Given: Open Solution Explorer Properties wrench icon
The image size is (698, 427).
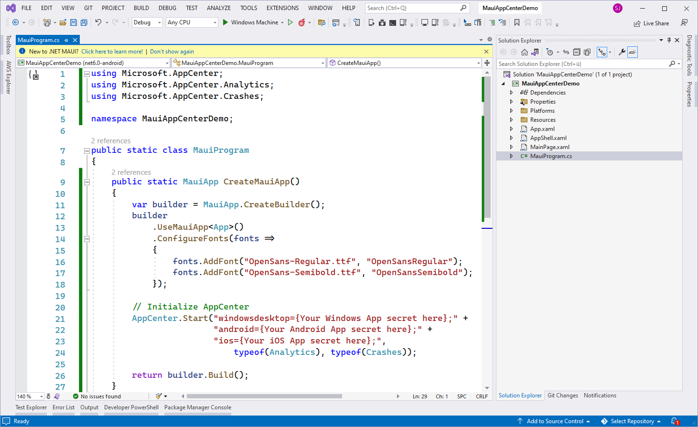Looking at the screenshot, I should (622, 52).
